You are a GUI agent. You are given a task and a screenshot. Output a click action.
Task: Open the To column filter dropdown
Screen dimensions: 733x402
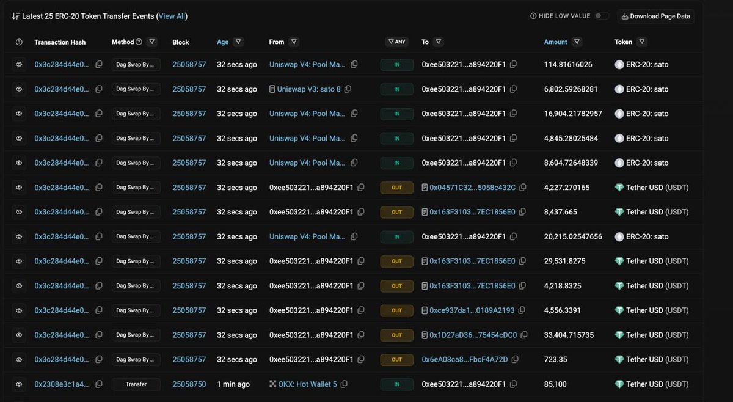(439, 42)
